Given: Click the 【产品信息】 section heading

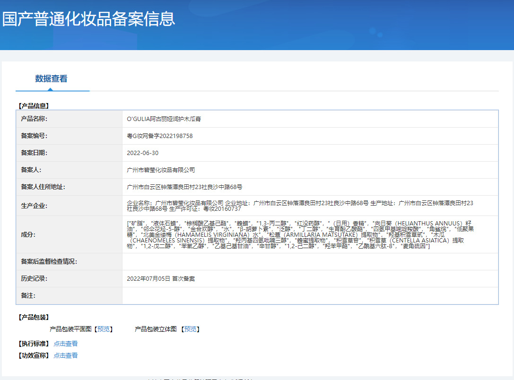Looking at the screenshot, I should [x=33, y=106].
